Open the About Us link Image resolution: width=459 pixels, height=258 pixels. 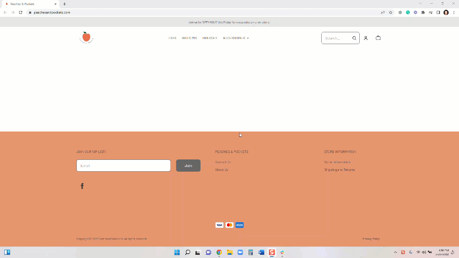pyautogui.click(x=221, y=170)
